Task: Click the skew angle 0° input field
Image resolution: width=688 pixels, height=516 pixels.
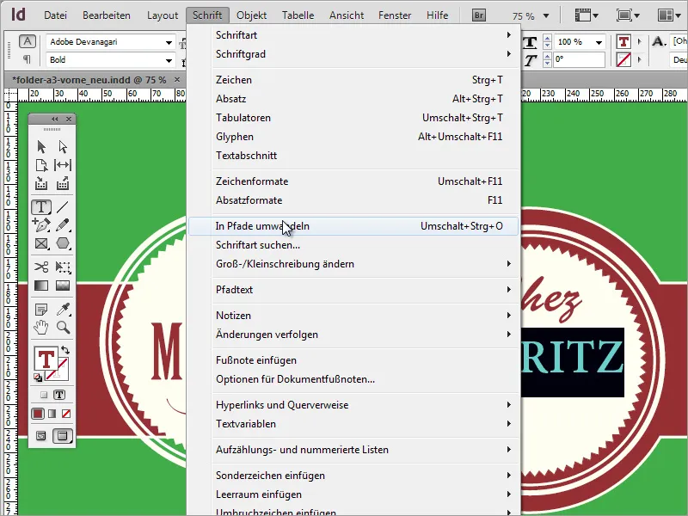Action: 579,59
